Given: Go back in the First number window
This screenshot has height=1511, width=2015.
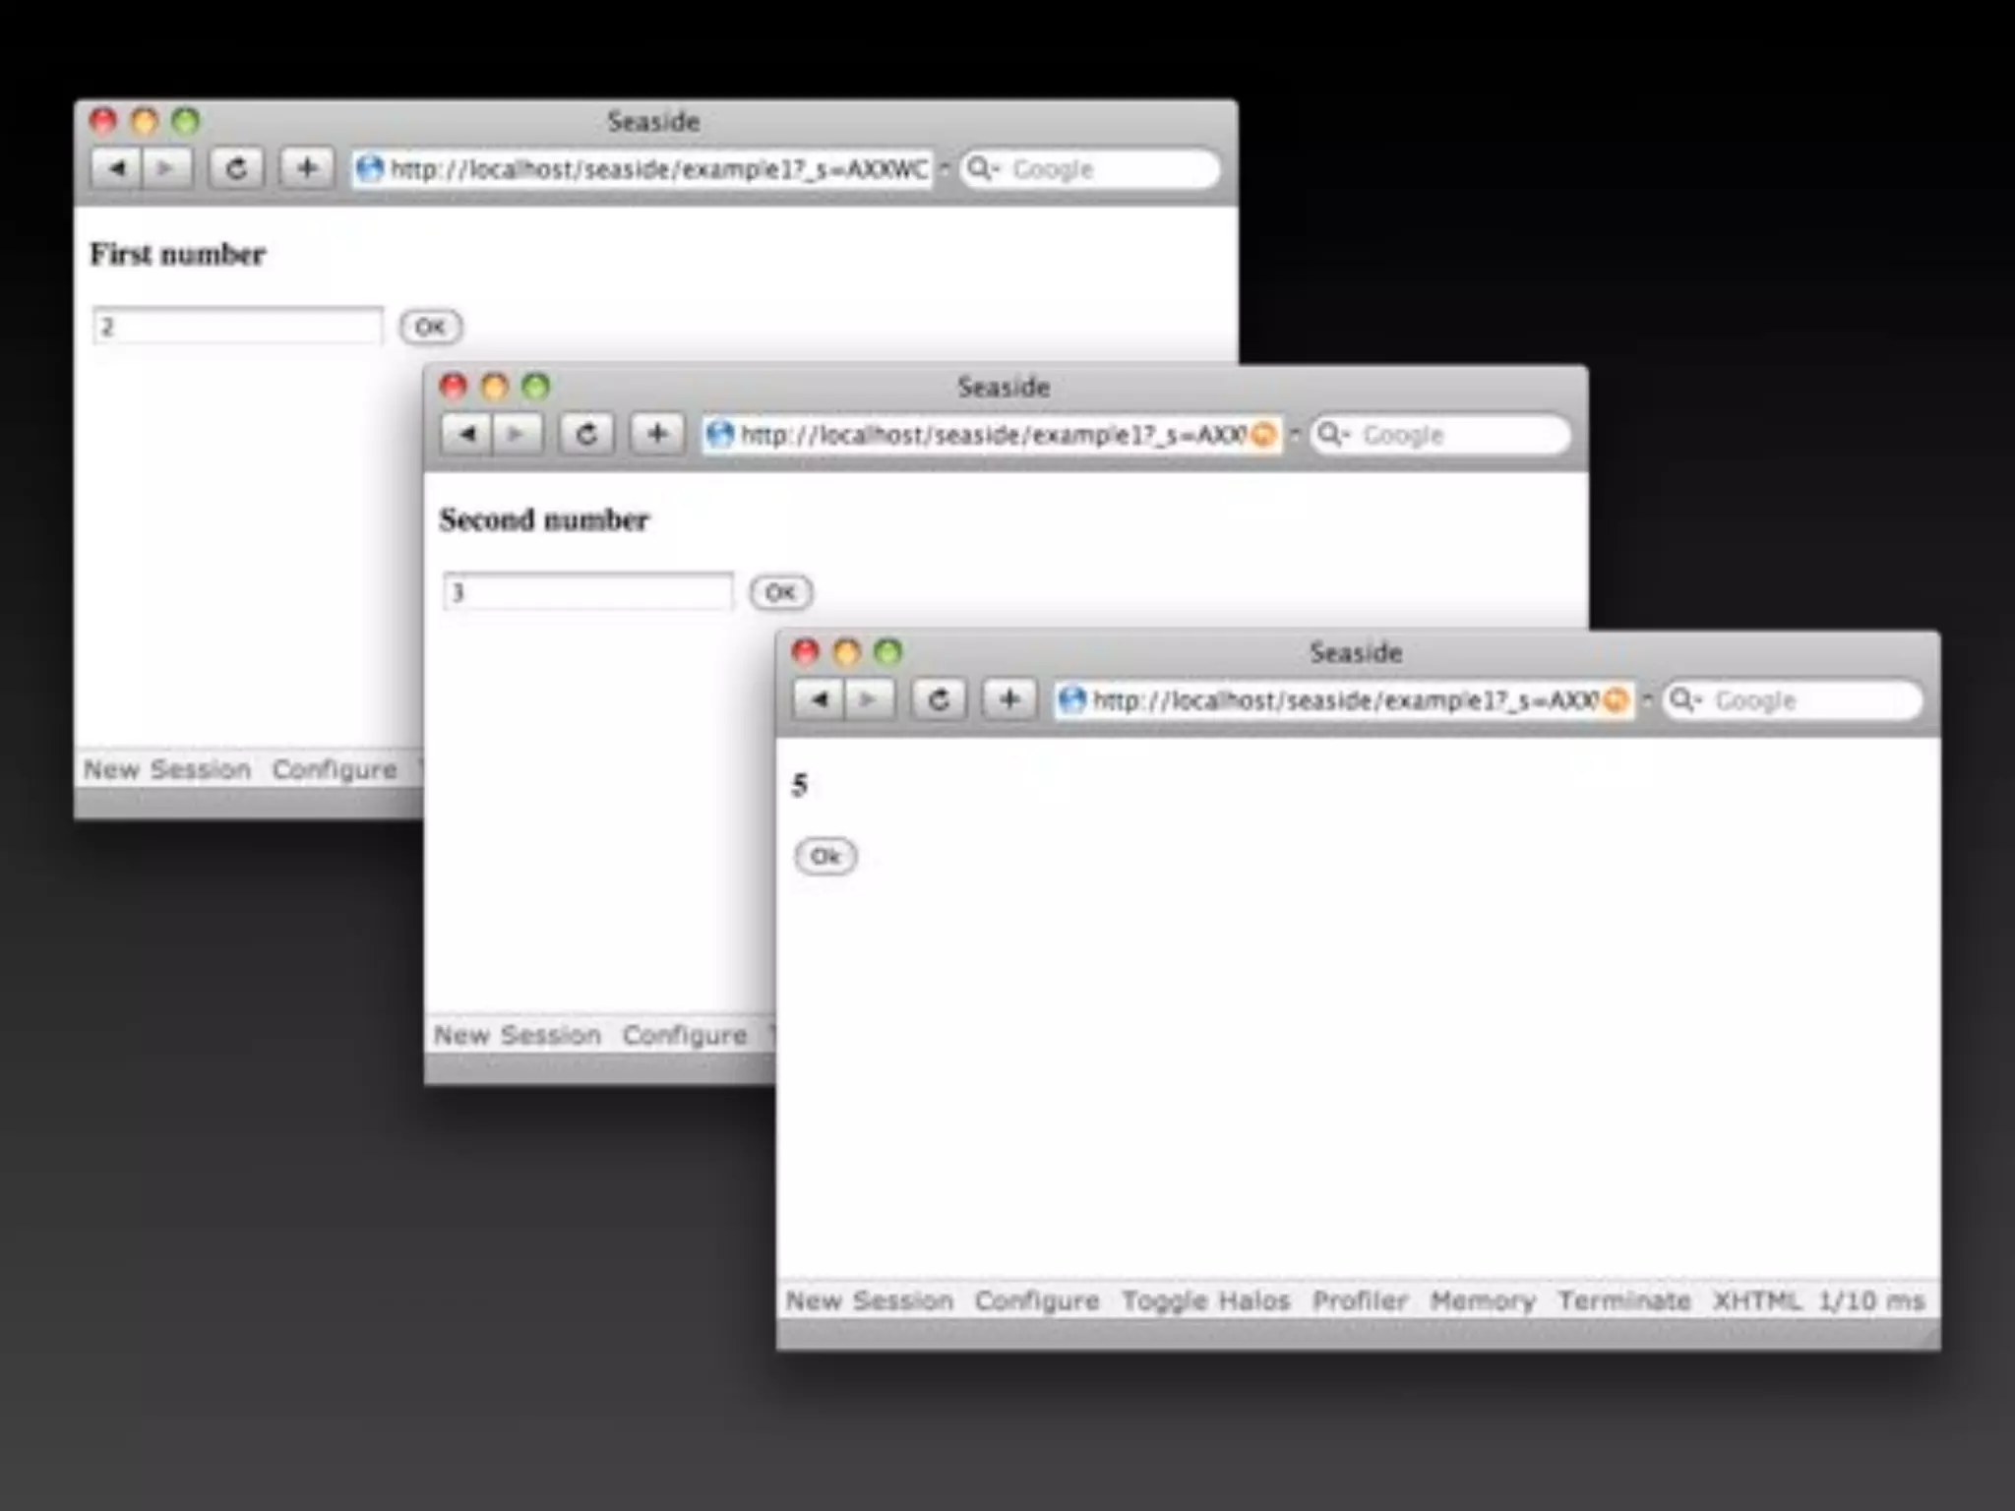Looking at the screenshot, I should (116, 168).
